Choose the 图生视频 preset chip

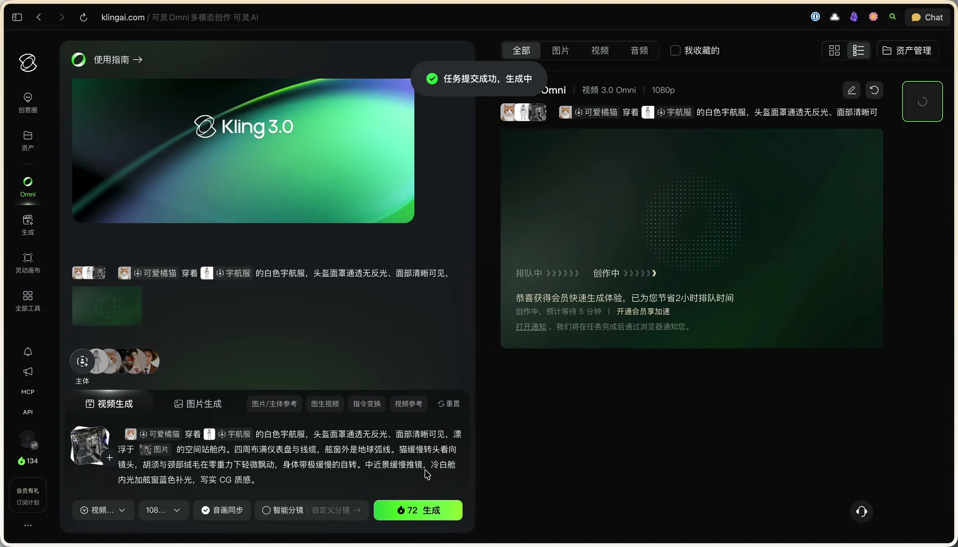pyautogui.click(x=325, y=404)
